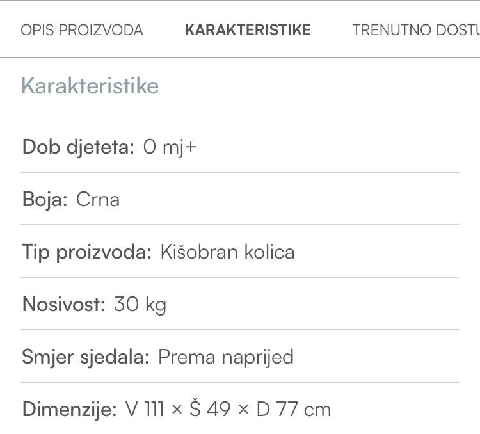Click the Dob djeteta label

tap(78, 147)
